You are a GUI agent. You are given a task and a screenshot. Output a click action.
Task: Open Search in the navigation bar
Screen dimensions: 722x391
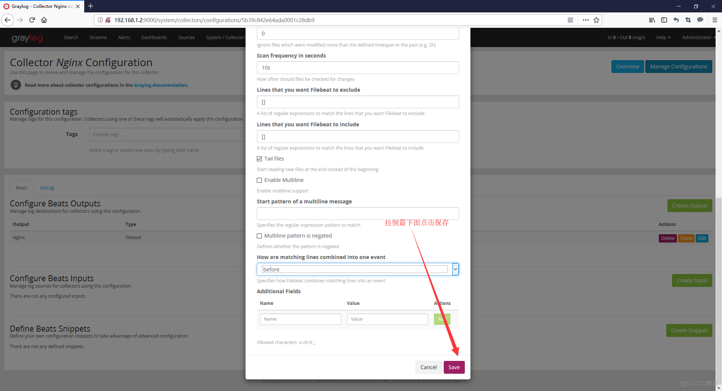point(71,37)
